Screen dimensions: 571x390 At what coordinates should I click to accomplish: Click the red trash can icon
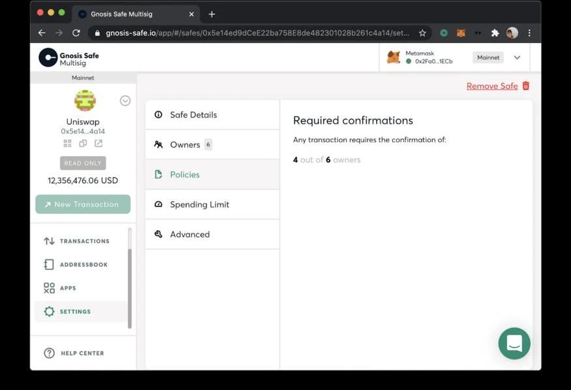526,86
